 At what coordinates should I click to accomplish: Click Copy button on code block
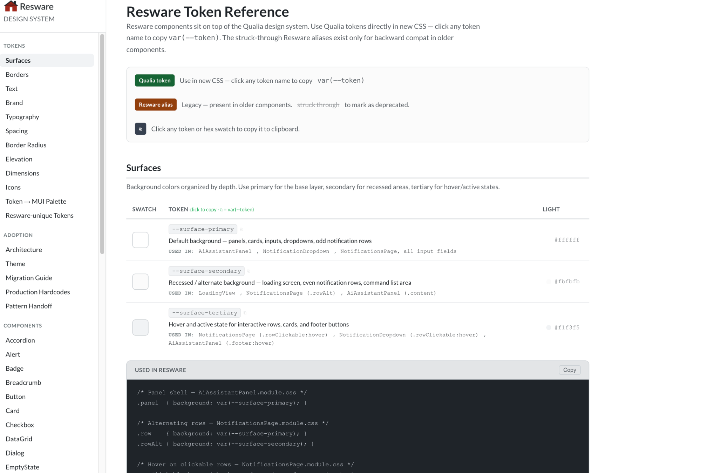[570, 370]
